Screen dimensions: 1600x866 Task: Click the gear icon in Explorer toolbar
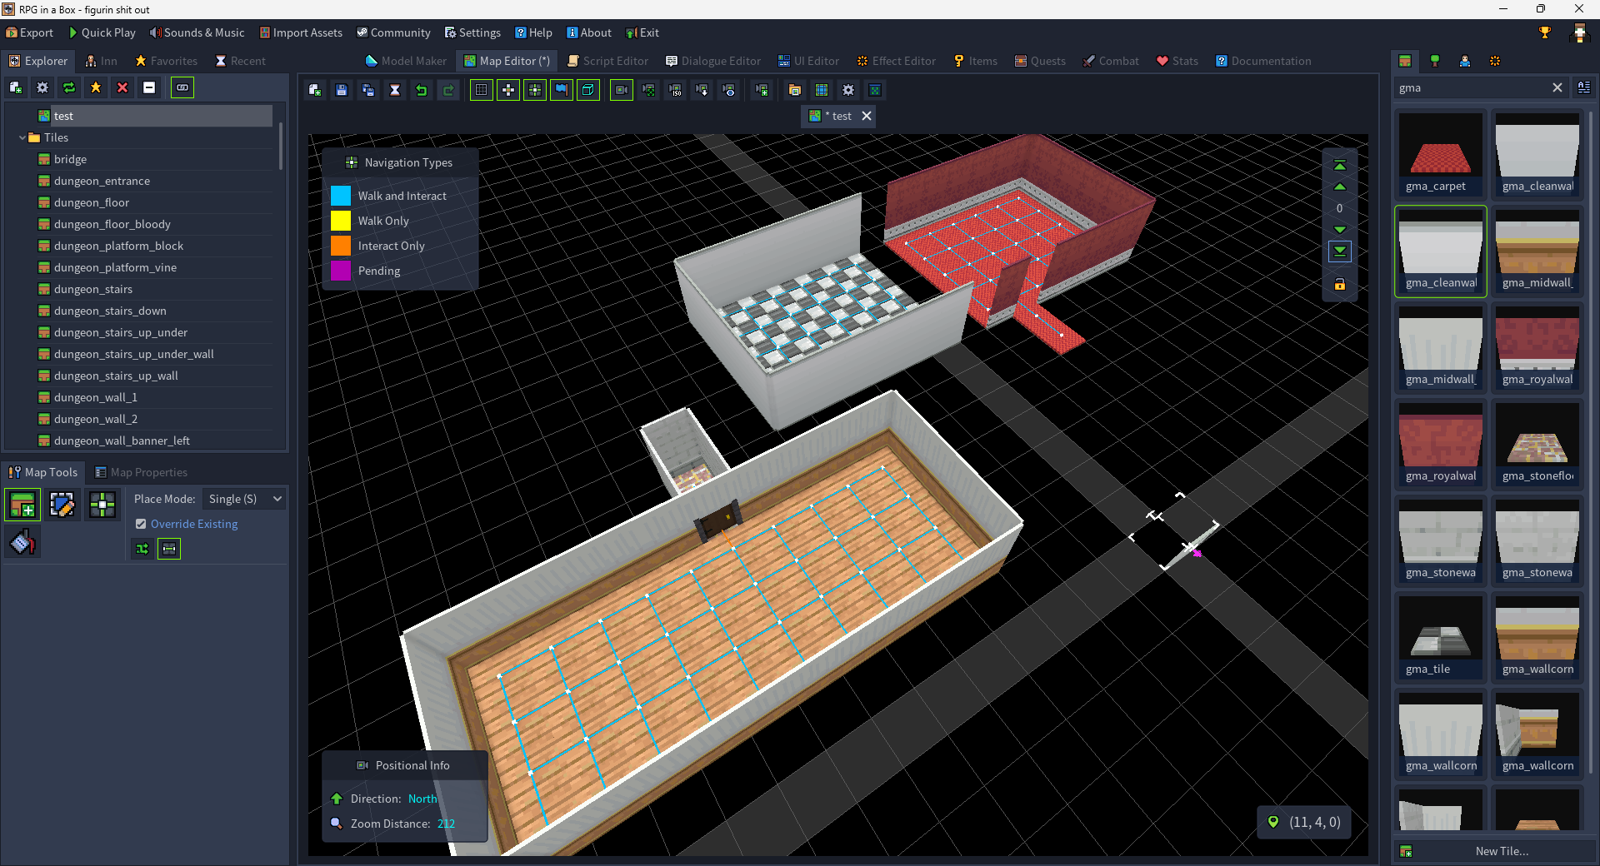click(42, 87)
